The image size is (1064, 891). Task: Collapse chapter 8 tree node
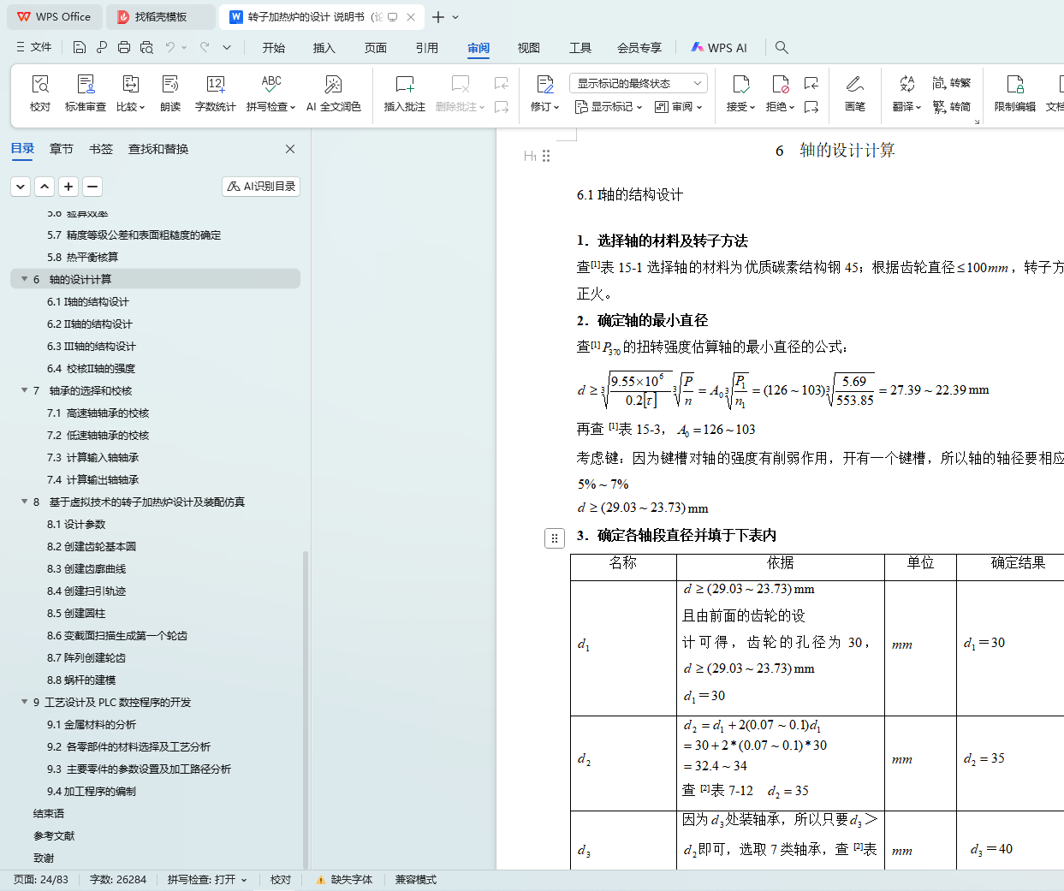[24, 502]
